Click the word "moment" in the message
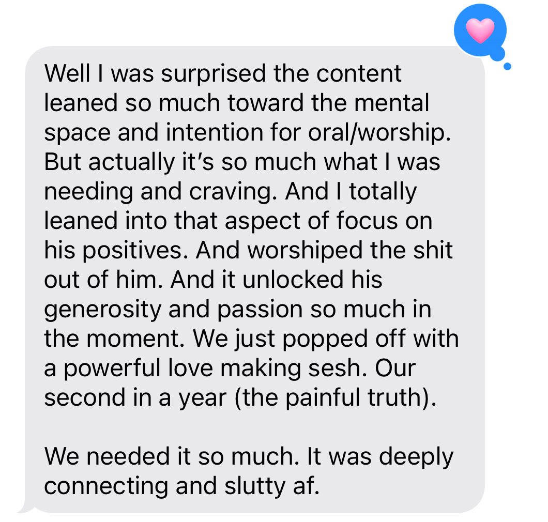 [x=135, y=339]
